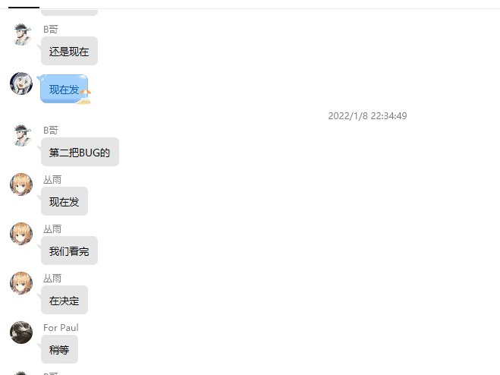Click 丛雨's avatar beside 我们看完
The width and height of the screenshot is (500, 375).
[21, 234]
